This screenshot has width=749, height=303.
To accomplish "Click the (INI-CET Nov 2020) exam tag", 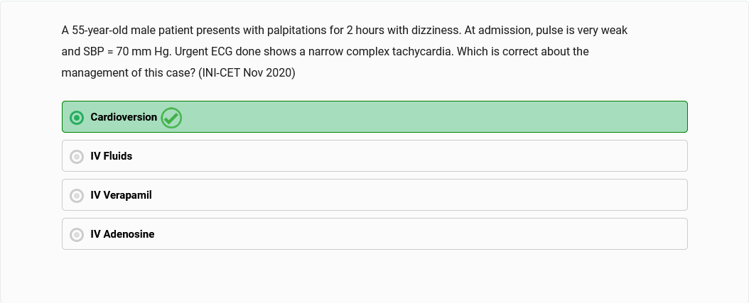I will [x=247, y=73].
